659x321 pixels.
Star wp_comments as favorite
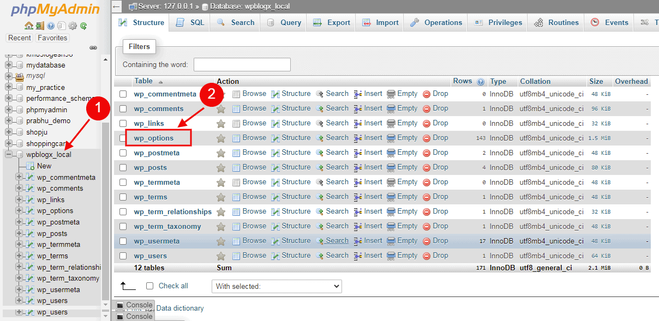(221, 108)
